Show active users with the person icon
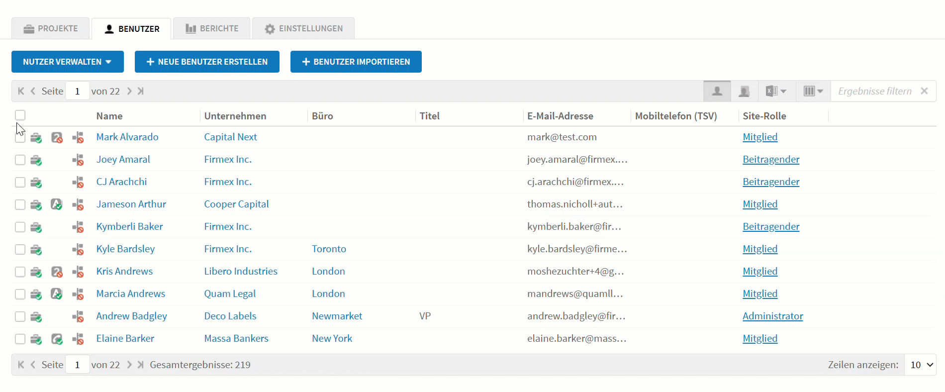Image resolution: width=945 pixels, height=392 pixels. pyautogui.click(x=717, y=91)
